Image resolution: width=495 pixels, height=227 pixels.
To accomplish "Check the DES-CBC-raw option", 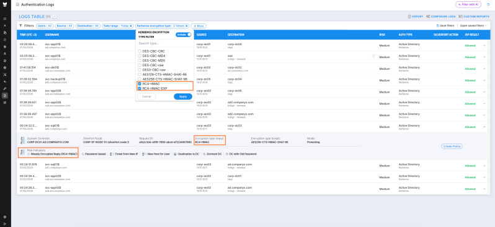I will tap(140, 65).
